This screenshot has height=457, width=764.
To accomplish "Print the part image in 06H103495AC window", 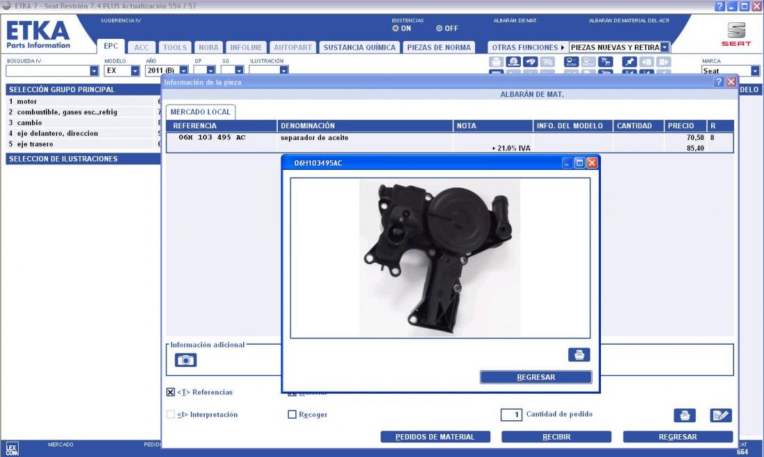I will click(579, 355).
